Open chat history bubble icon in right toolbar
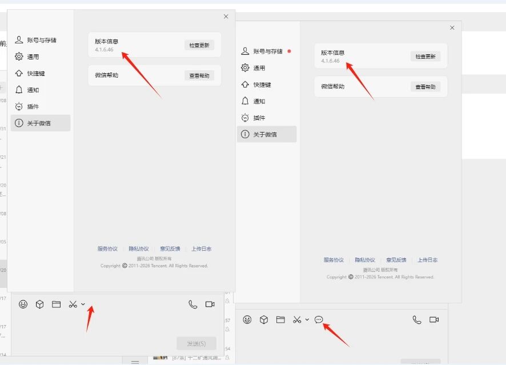The width and height of the screenshot is (506, 365). coord(319,319)
